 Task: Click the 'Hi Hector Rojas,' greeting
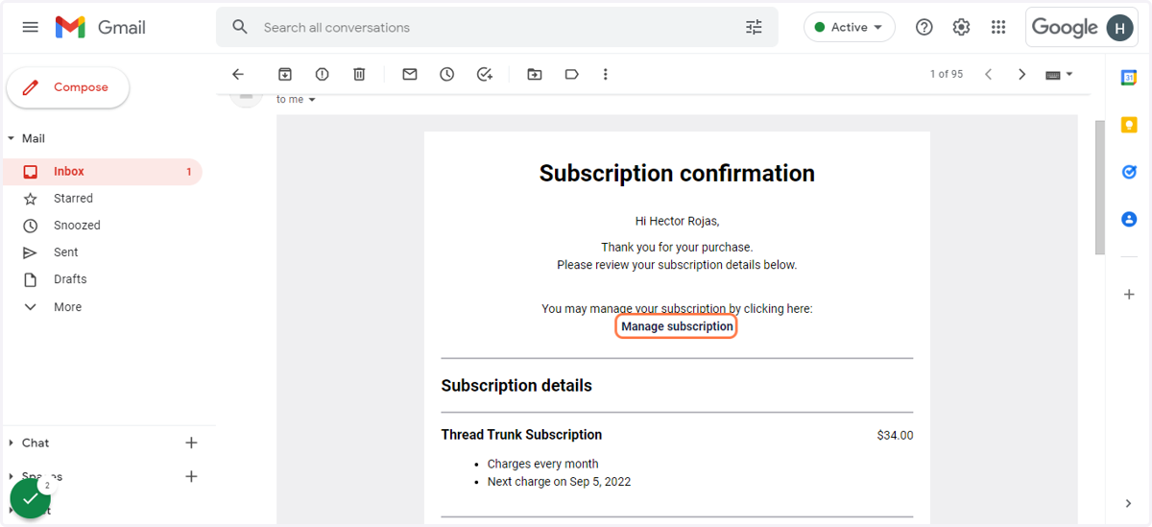coord(677,221)
